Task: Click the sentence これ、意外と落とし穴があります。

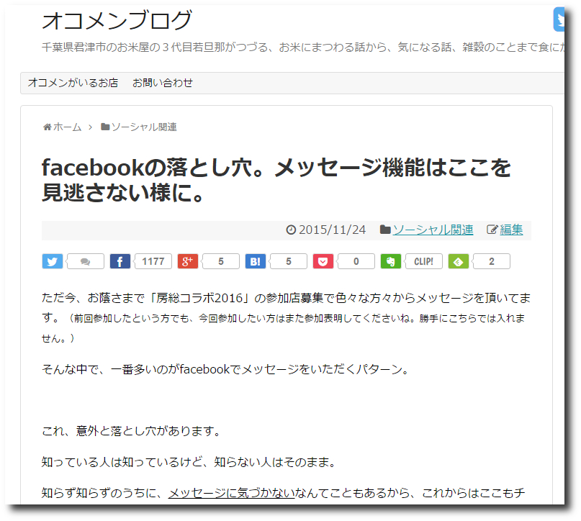Action: pos(132,431)
